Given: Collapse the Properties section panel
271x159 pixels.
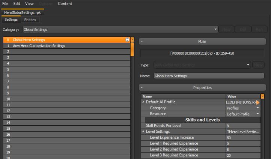Looking at the screenshot, I should point(142,88).
